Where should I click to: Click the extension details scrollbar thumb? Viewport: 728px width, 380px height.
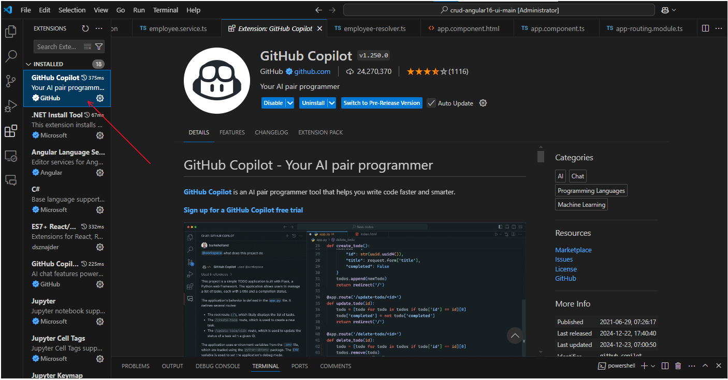(x=541, y=157)
